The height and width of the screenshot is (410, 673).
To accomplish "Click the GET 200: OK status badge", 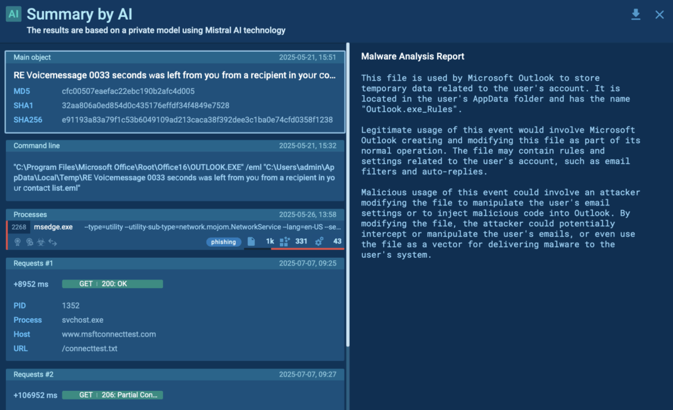I will click(112, 284).
